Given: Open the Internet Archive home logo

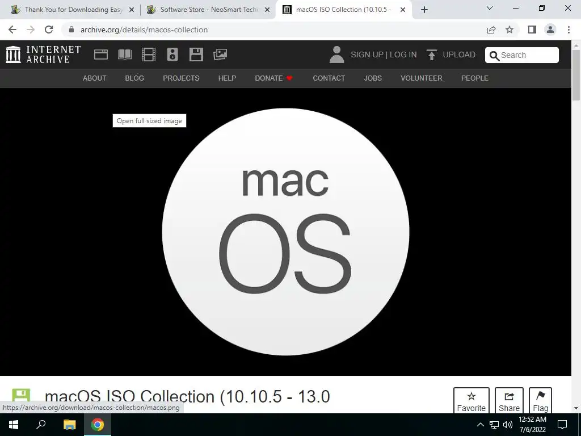Looking at the screenshot, I should click(x=43, y=54).
